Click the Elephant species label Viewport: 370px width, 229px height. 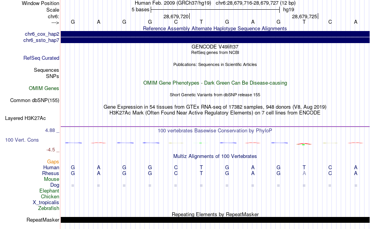tap(49, 191)
